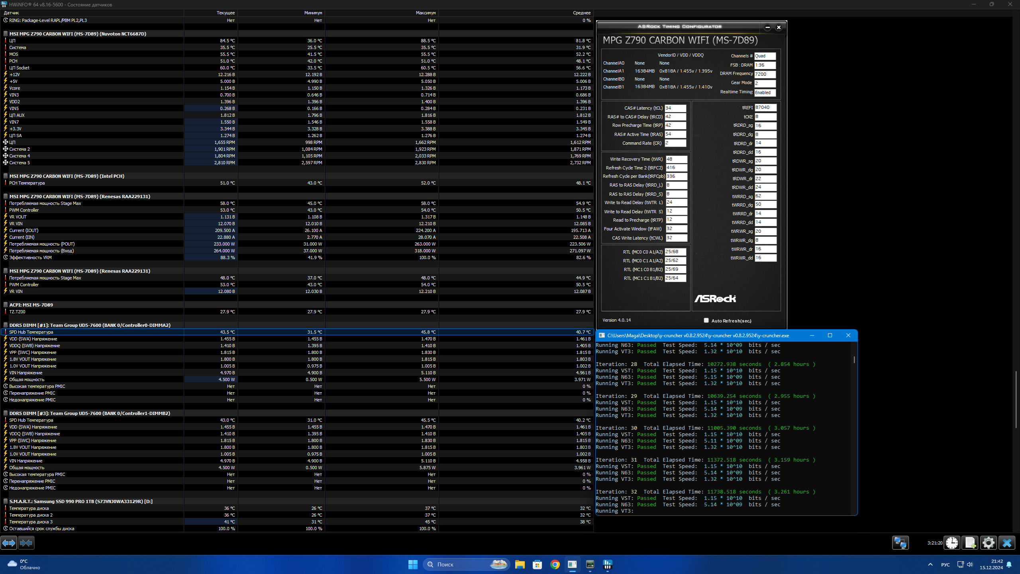Open Chrome from the taskbar
The height and width of the screenshot is (574, 1020).
coord(555,564)
